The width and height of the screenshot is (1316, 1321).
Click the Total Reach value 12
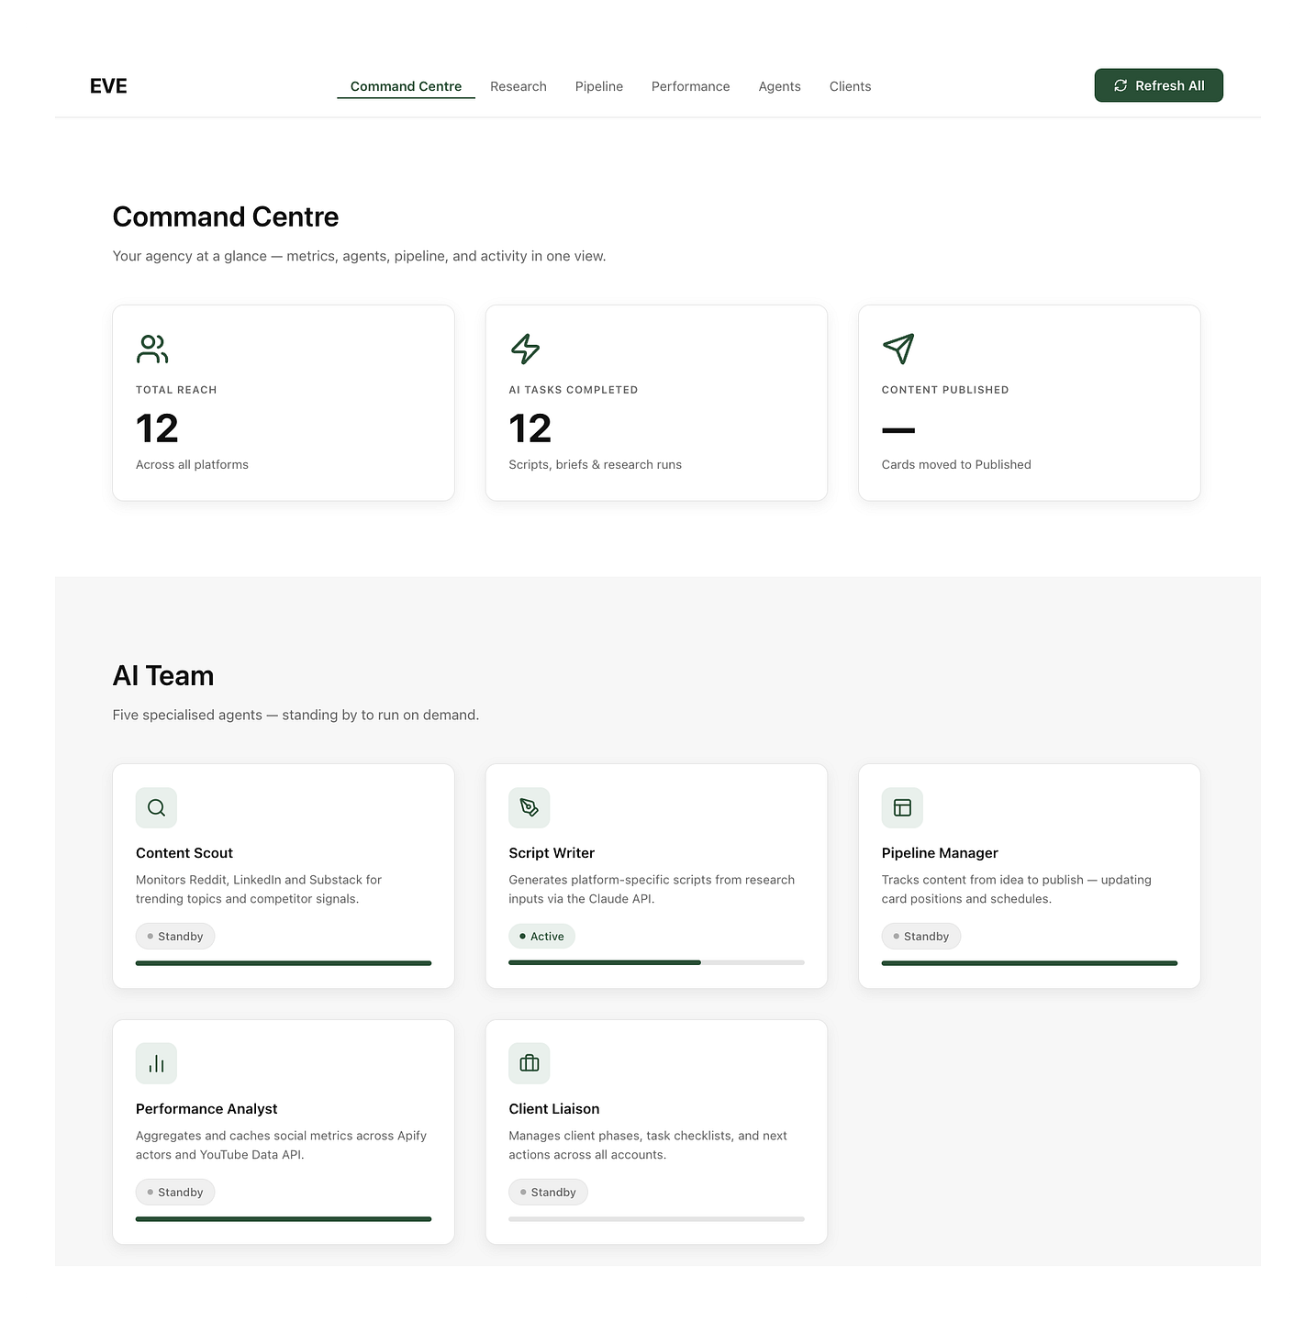tap(157, 428)
